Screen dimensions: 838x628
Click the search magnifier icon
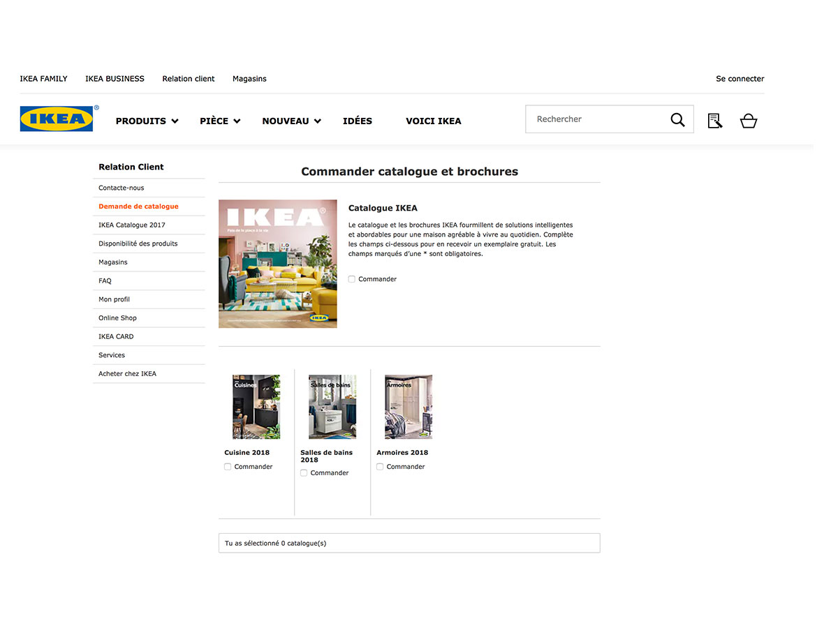click(677, 120)
